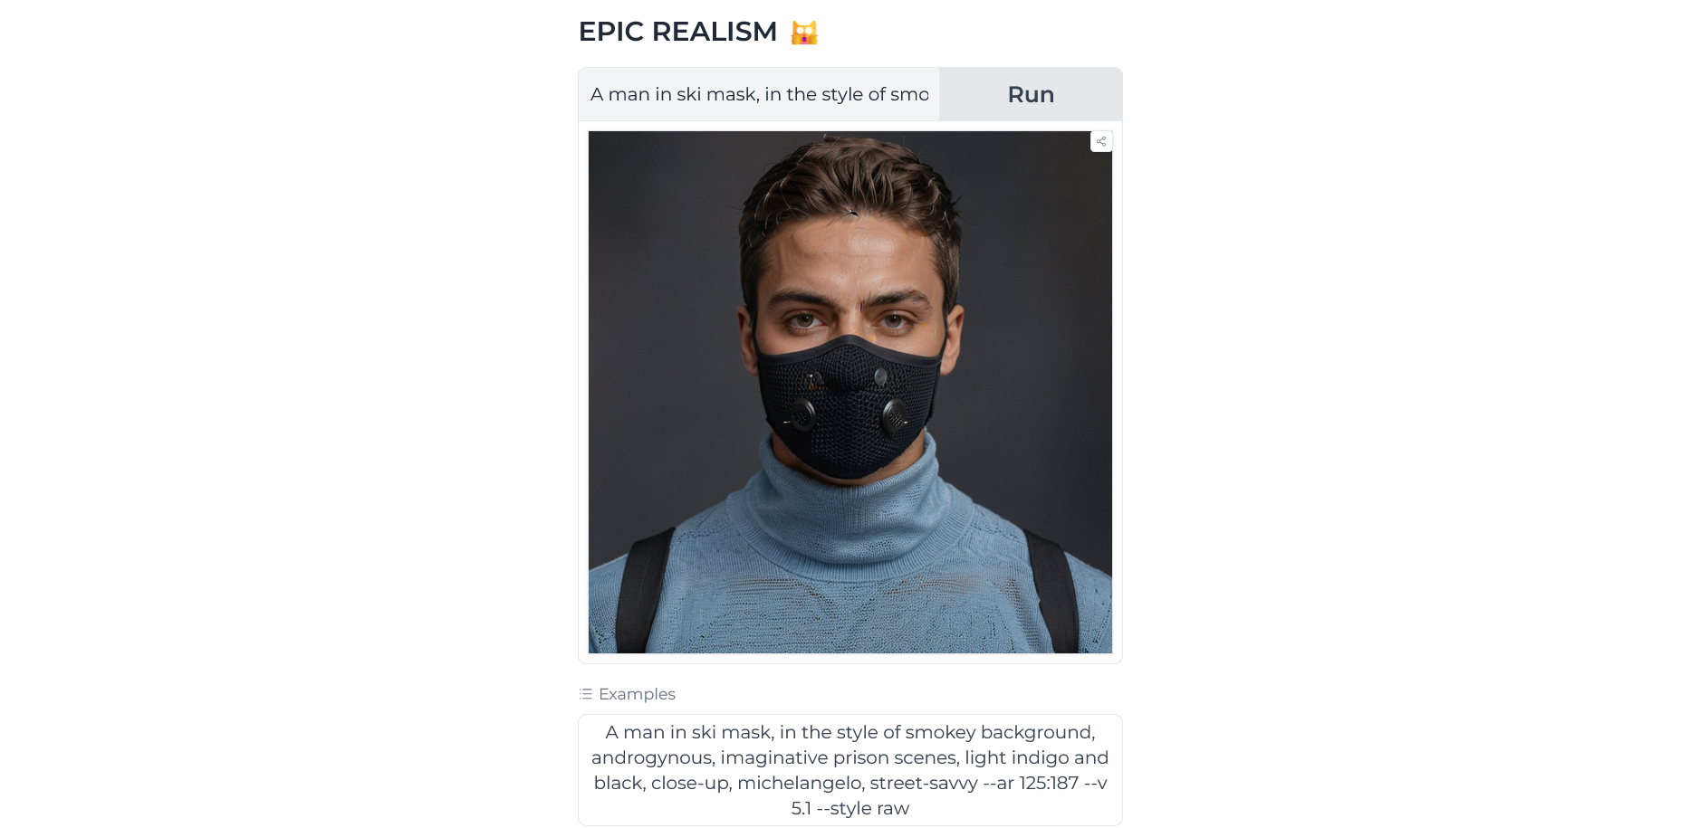1699x828 pixels.
Task: Click the man's eyes in the output image
Action: [849, 320]
